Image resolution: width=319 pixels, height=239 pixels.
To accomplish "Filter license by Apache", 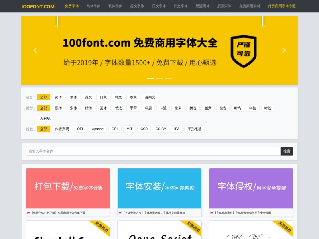I will click(x=98, y=129).
